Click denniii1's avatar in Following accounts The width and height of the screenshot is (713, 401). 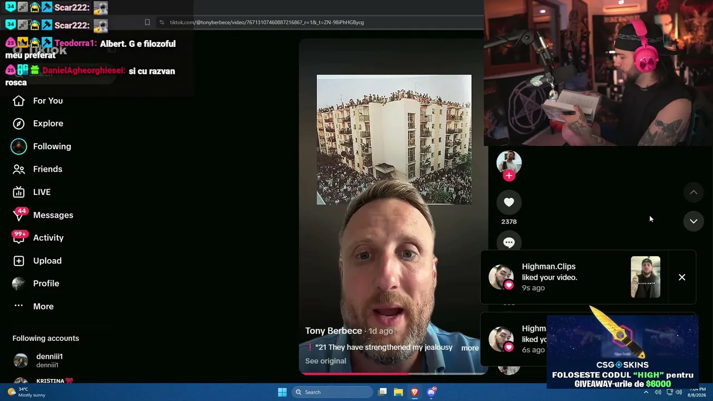pos(21,360)
